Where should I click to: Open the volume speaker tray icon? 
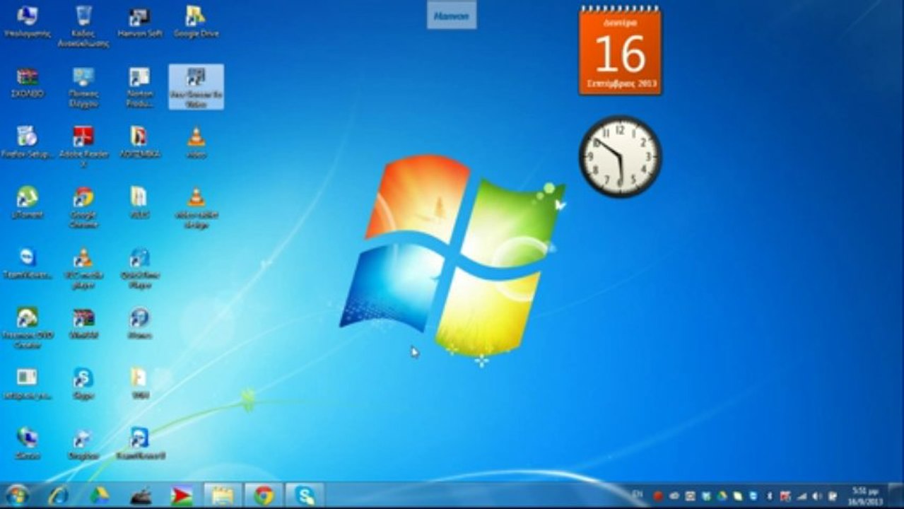[817, 496]
